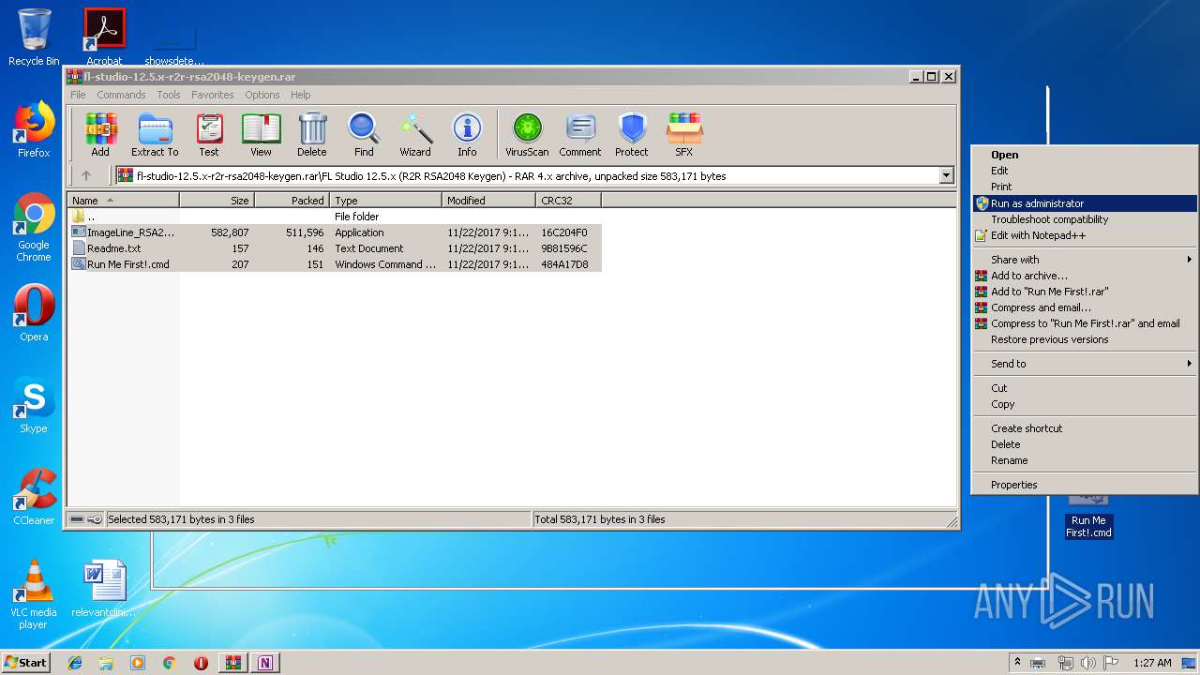This screenshot has height=675, width=1200.
Task: Click the Extract To toolbar icon
Action: 155,135
